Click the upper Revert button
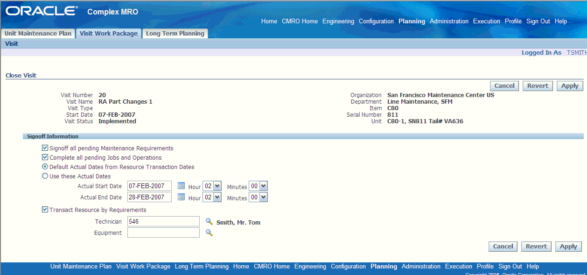Screen dimensions: 587x275 pyautogui.click(x=538, y=86)
